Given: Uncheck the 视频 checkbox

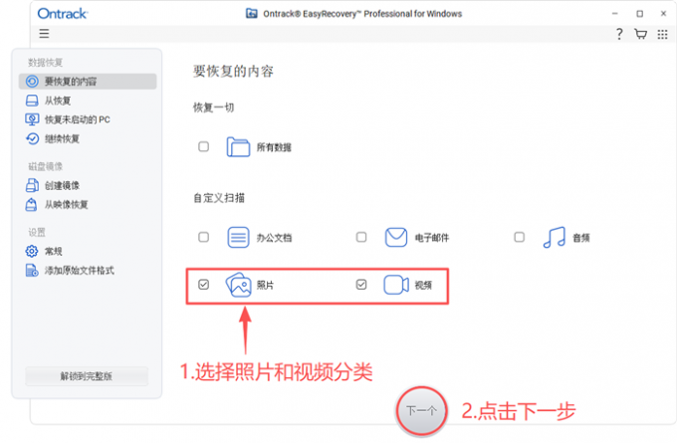Looking at the screenshot, I should click(361, 285).
